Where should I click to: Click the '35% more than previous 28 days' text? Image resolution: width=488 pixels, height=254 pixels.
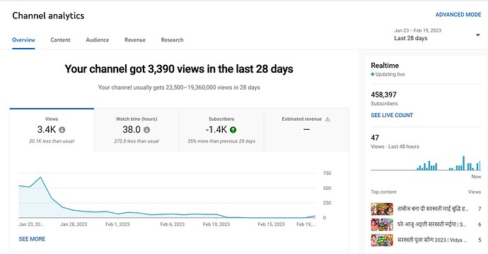click(221, 141)
